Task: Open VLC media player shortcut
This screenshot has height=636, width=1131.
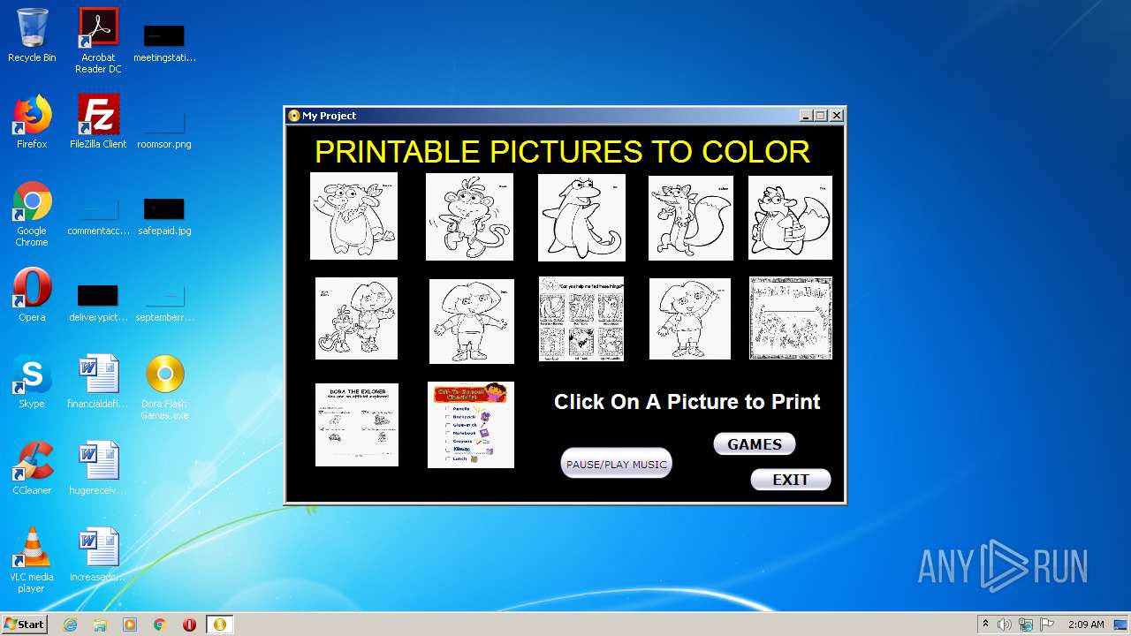Action: 32,560
